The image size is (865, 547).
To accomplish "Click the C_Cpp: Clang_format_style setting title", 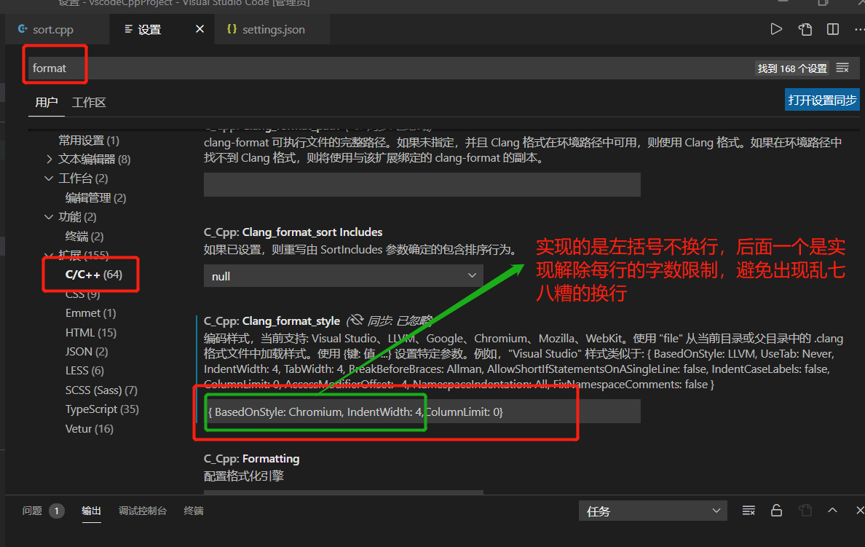I will (272, 321).
